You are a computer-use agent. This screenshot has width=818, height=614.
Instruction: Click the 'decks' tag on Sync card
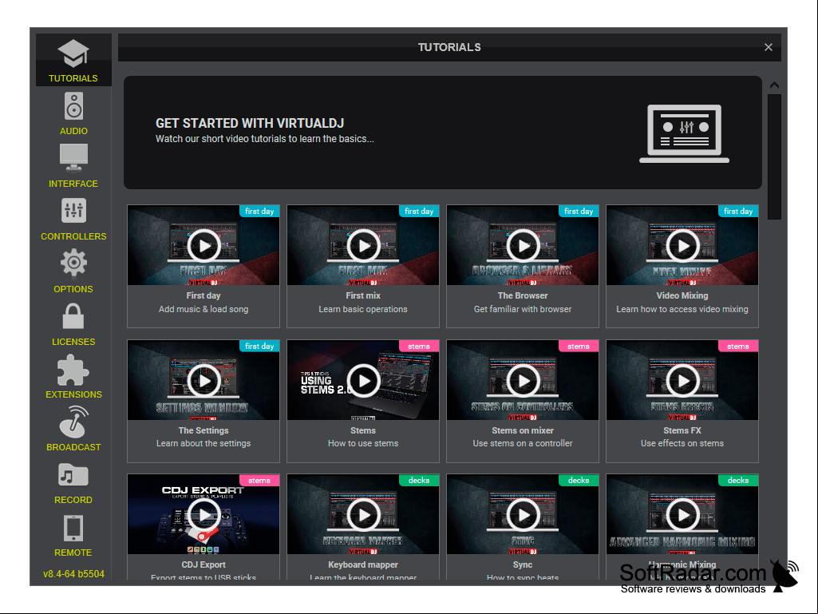(579, 481)
